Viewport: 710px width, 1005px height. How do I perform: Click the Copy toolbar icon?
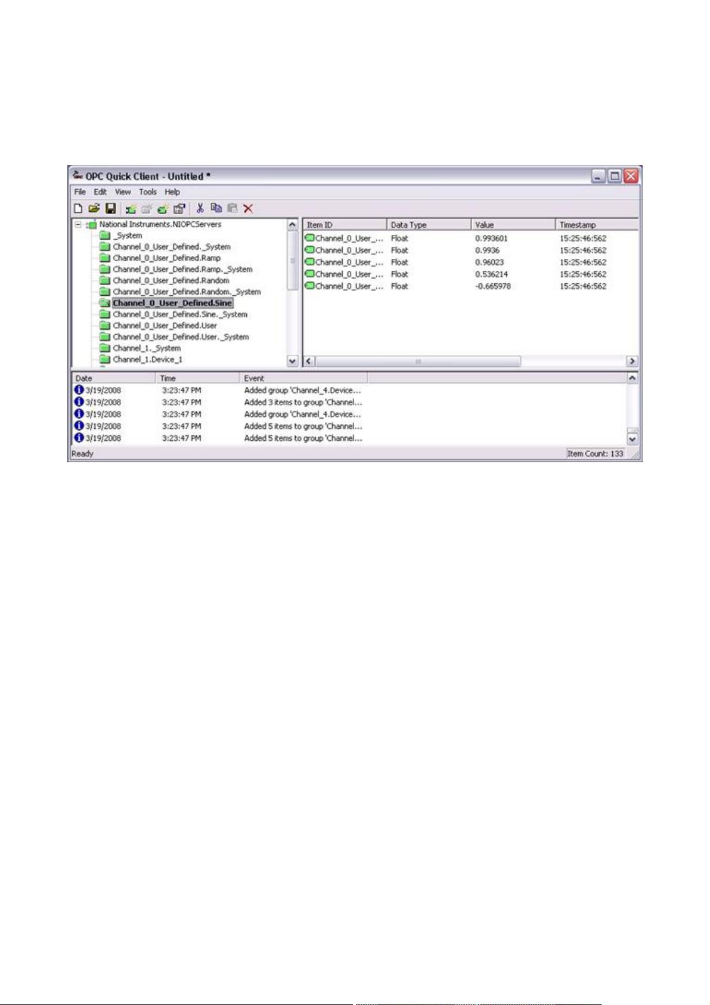tap(216, 208)
